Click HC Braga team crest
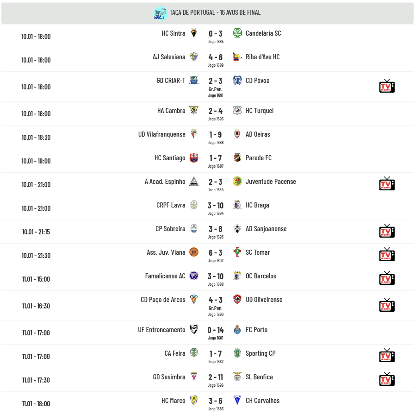The width and height of the screenshot is (415, 415). click(x=237, y=205)
